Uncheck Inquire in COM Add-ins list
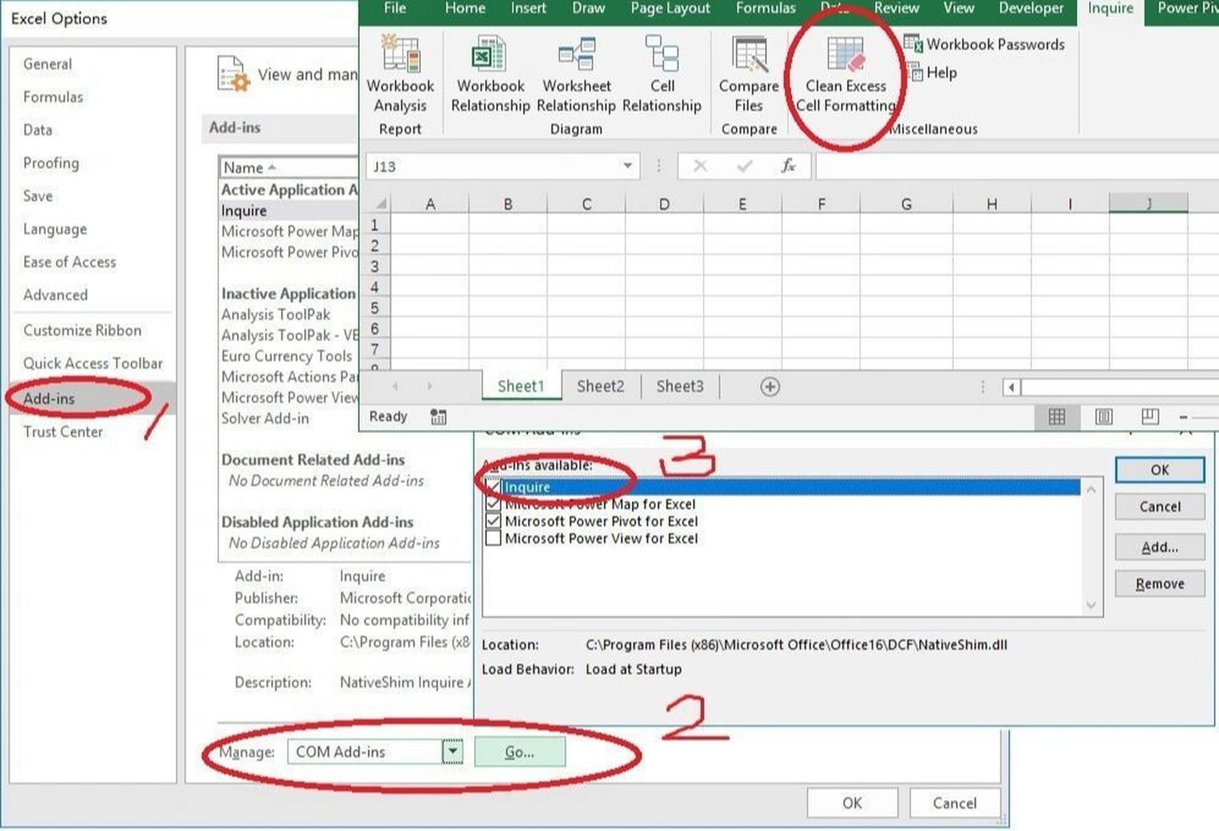This screenshot has height=831, width=1219. pyautogui.click(x=493, y=486)
